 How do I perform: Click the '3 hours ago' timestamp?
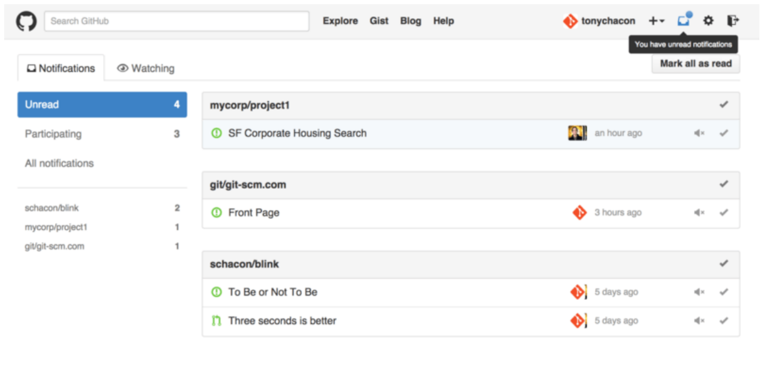coord(618,213)
